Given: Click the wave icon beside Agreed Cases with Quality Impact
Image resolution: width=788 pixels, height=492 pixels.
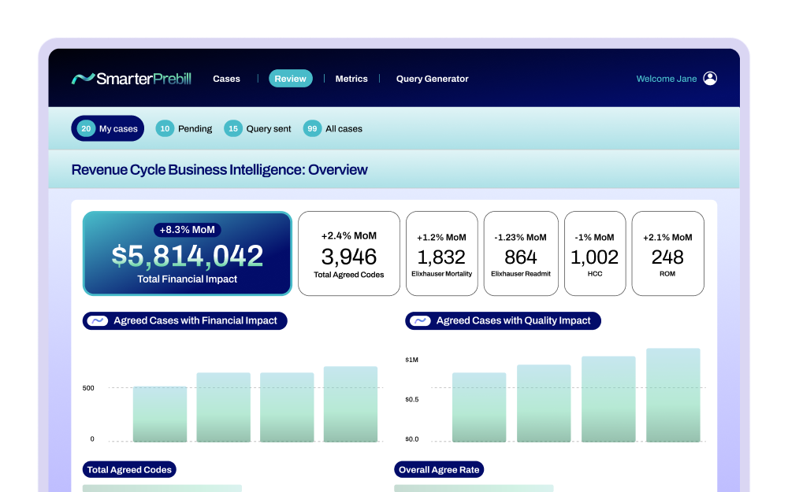Looking at the screenshot, I should 421,321.
